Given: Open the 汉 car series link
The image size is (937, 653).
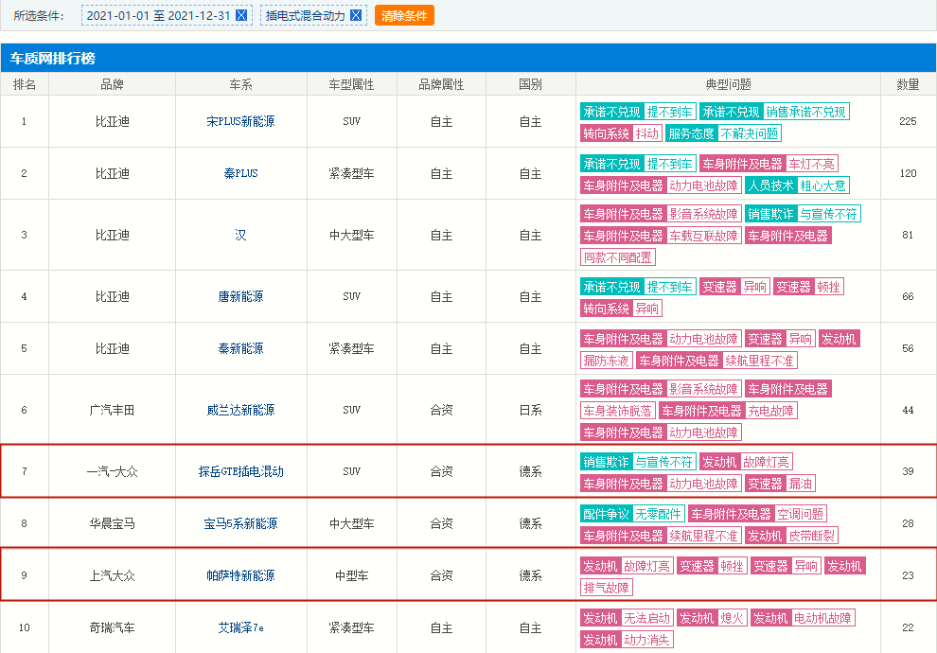Looking at the screenshot, I should [240, 235].
